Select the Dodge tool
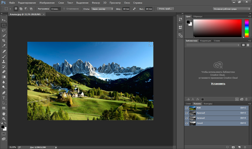This screenshot has width=252, height=149. click(4, 87)
